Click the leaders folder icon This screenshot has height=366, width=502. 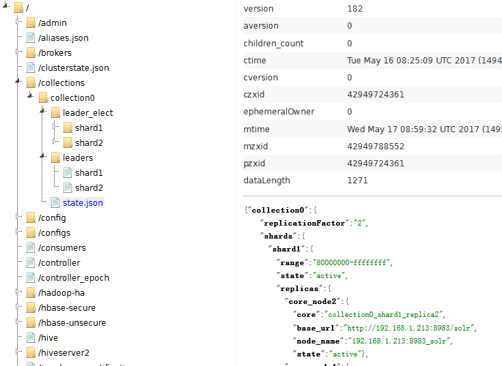click(56, 157)
